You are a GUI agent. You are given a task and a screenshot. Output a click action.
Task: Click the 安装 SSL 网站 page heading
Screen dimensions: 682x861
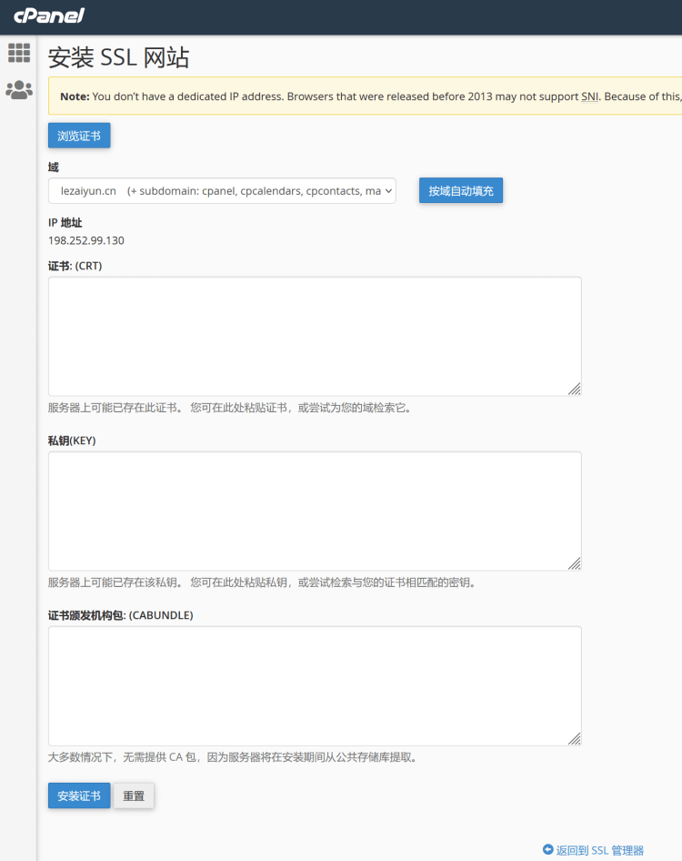pos(118,57)
